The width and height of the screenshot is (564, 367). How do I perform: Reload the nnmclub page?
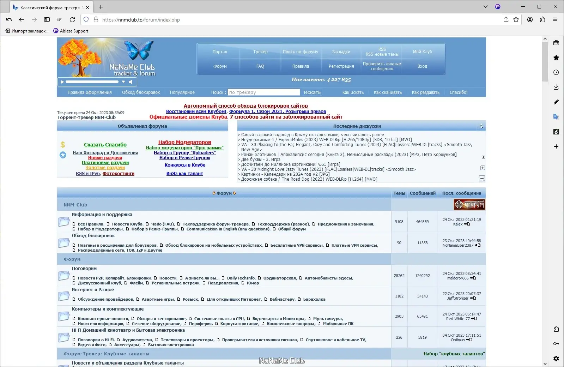(x=72, y=20)
